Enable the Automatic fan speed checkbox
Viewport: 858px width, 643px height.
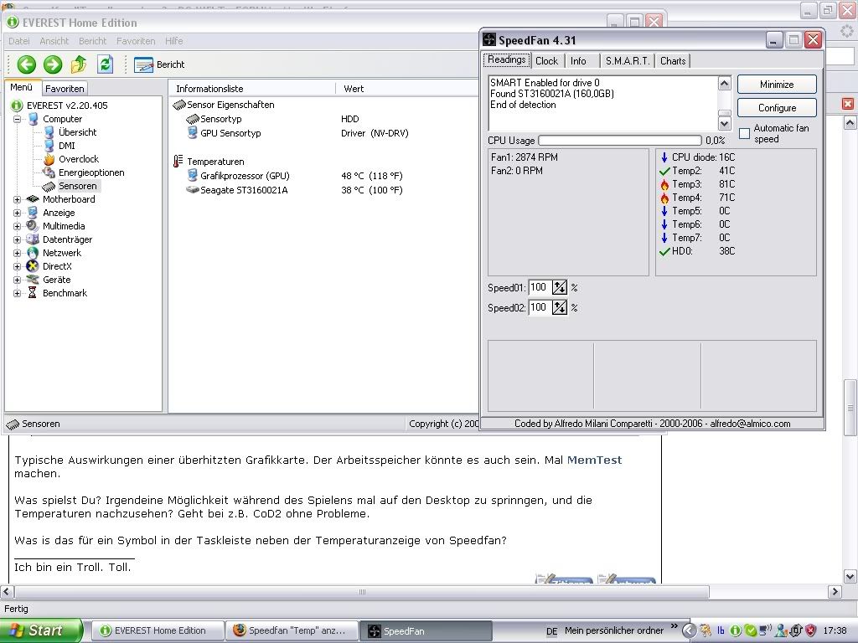(x=744, y=133)
